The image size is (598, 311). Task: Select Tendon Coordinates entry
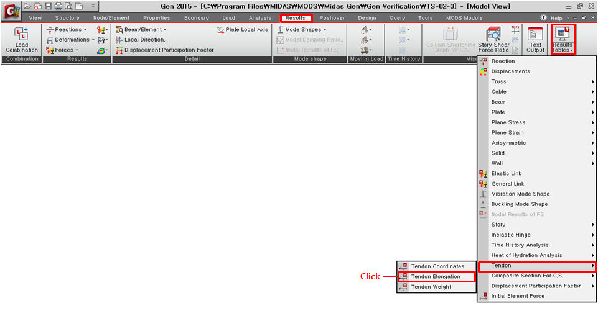click(436, 266)
